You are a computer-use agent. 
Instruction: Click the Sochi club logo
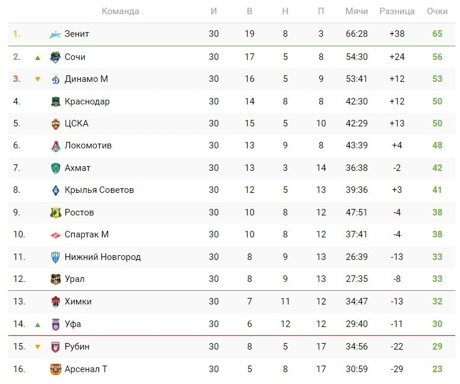(55, 57)
